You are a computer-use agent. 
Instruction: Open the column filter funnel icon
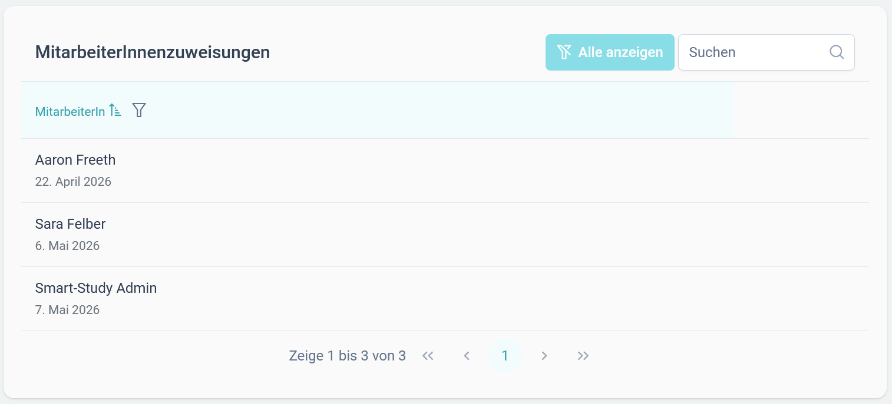coord(138,110)
